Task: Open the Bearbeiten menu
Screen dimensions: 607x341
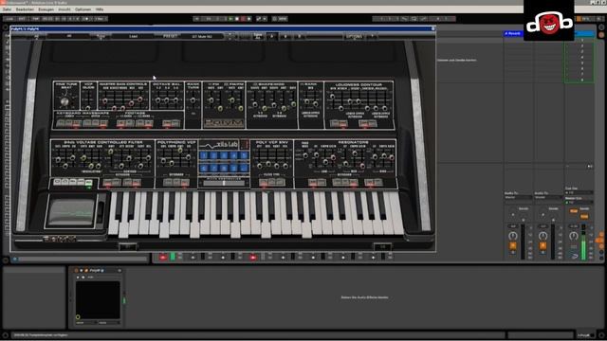Action: coord(25,9)
